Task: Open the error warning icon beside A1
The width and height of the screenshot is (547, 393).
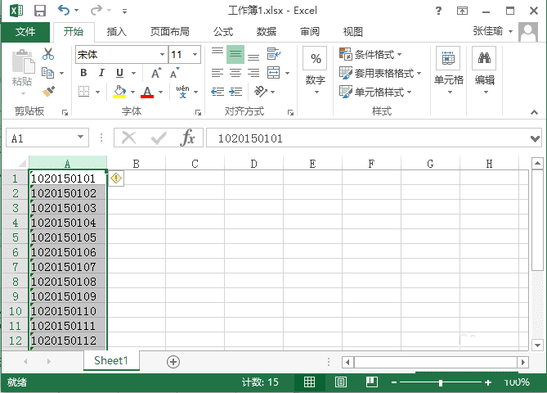Action: pos(116,178)
